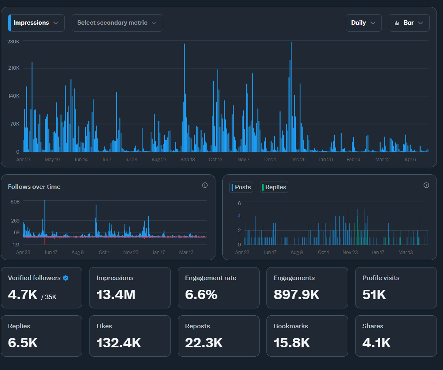Toggle the Posts series legend chip
This screenshot has height=370, width=443.
tap(241, 187)
